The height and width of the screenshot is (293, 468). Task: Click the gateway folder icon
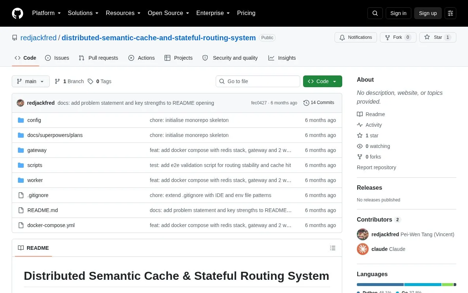pos(21,150)
